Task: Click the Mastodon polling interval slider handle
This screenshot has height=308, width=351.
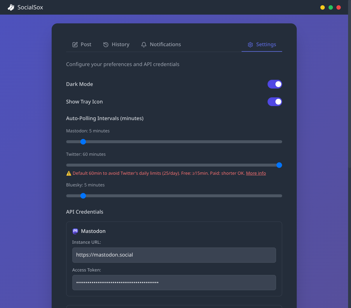Action: coord(83,142)
